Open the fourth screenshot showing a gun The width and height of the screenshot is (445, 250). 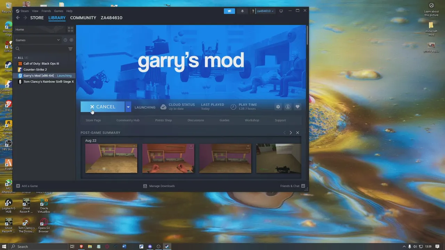(x=278, y=158)
